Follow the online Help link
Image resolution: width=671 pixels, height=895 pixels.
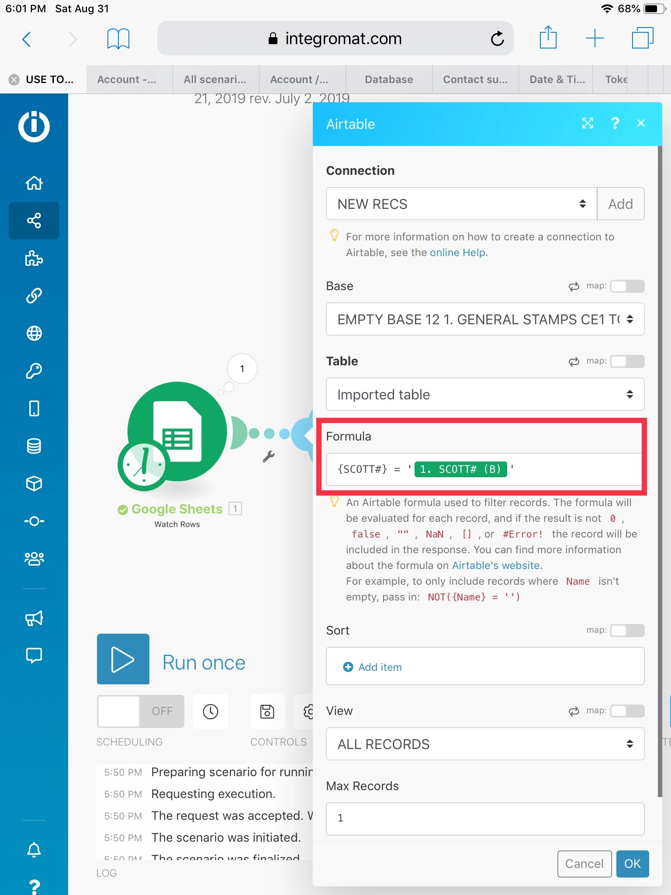click(x=457, y=253)
